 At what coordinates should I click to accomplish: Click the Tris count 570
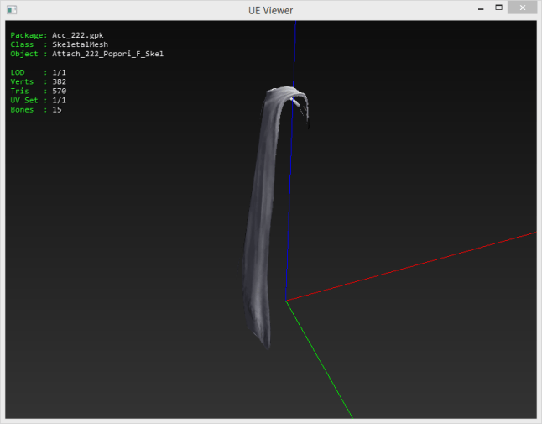coord(59,91)
